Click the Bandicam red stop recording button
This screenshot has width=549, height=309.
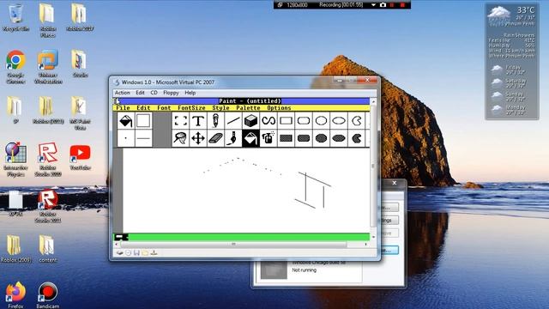[402, 5]
